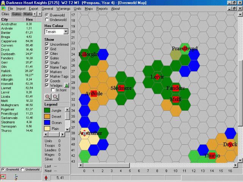Click map vertical scroll up arrow
The height and width of the screenshot is (182, 243).
coord(240,14)
